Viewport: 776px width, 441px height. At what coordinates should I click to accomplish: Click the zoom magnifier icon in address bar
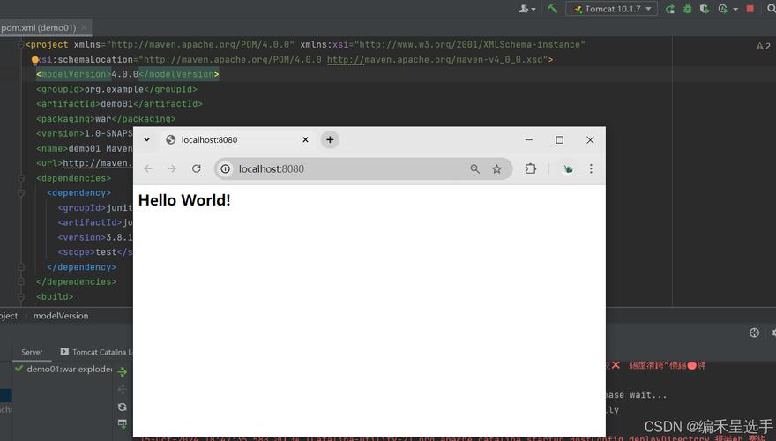coord(475,169)
